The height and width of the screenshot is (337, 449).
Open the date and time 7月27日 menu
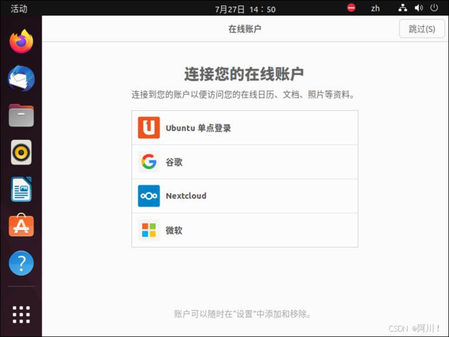[x=245, y=9]
